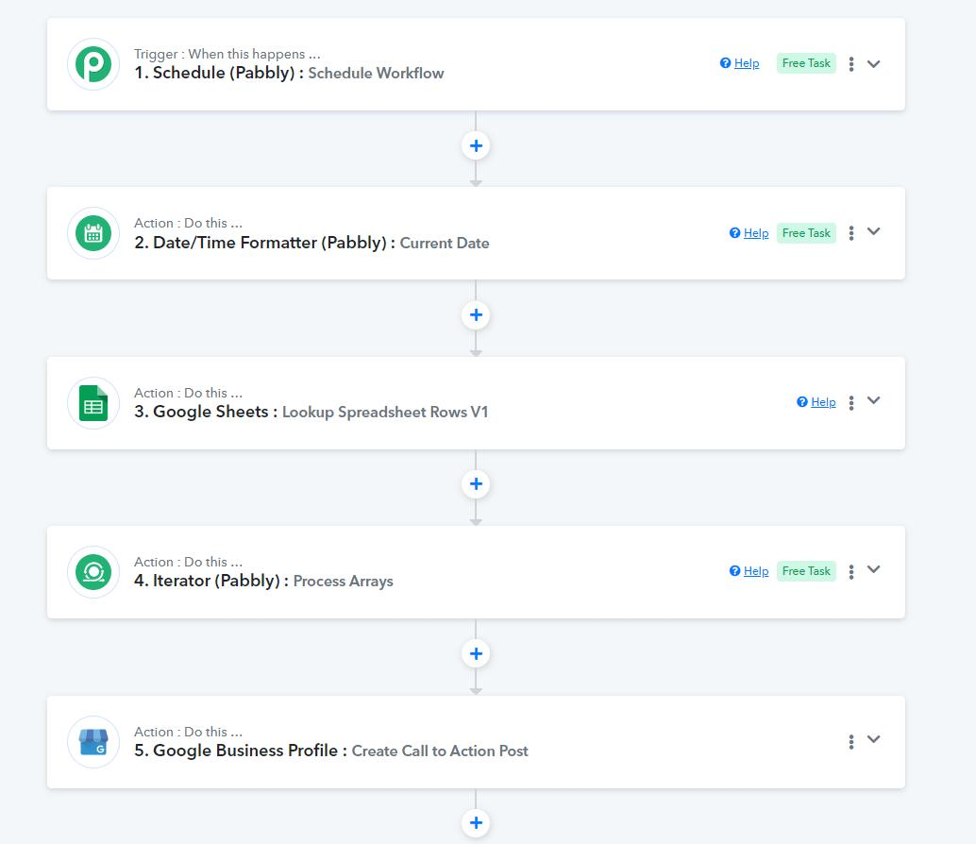The width and height of the screenshot is (976, 844).
Task: Expand the Iterator (Pabbly) step chevron
Action: (x=874, y=569)
